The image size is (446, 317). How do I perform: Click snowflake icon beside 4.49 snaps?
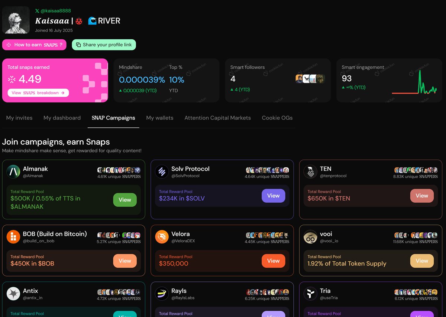pos(12,79)
